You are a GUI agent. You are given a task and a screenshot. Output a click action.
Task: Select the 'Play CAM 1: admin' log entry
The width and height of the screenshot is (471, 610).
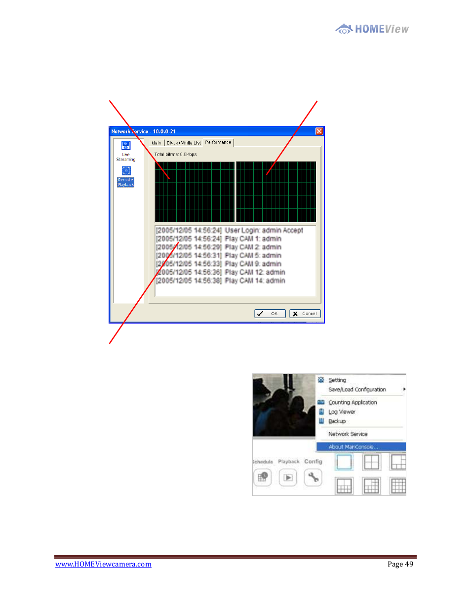(219, 239)
